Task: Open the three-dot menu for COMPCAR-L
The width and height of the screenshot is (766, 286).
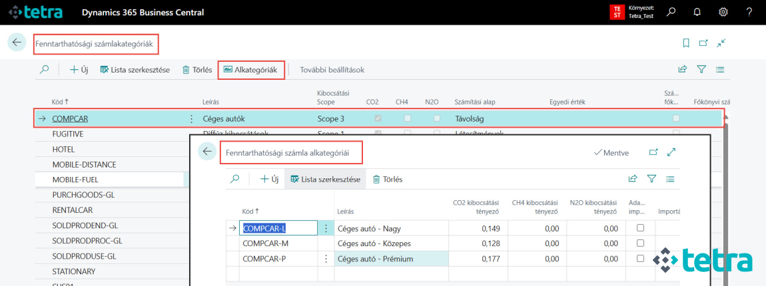Action: pos(326,228)
